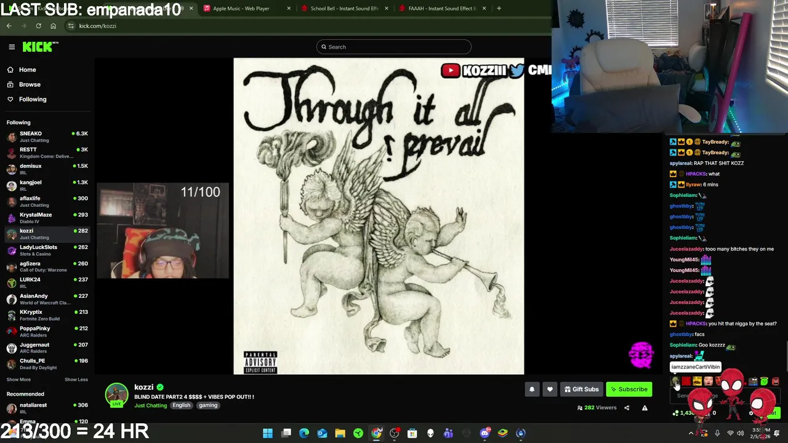
Task: Open Browse in the Kick sidebar
Action: [47, 84]
